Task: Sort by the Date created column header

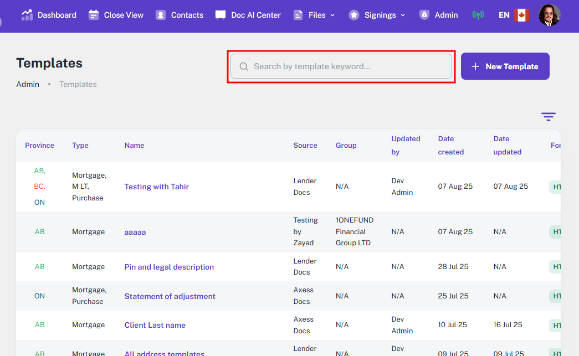Action: point(450,145)
